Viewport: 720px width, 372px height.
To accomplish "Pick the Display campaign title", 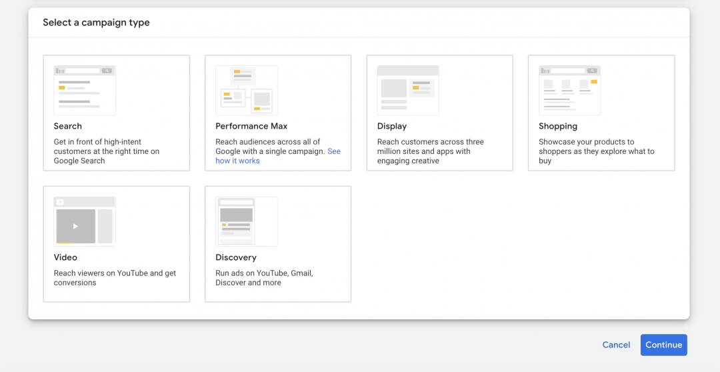I will coord(392,126).
